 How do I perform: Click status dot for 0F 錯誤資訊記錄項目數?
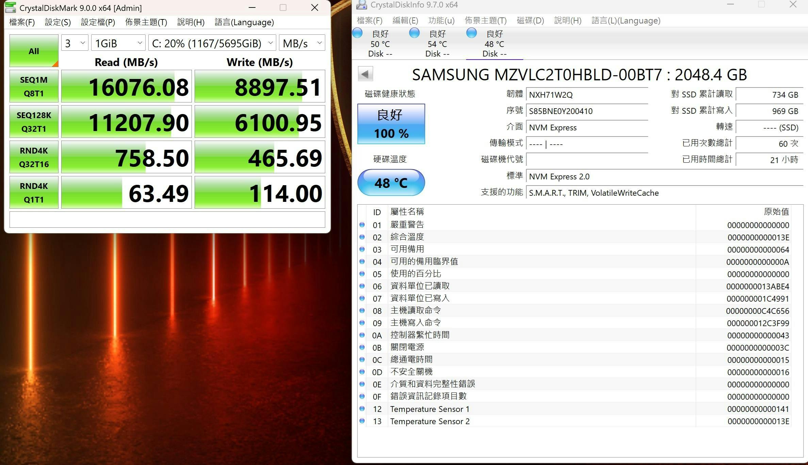pyautogui.click(x=362, y=396)
